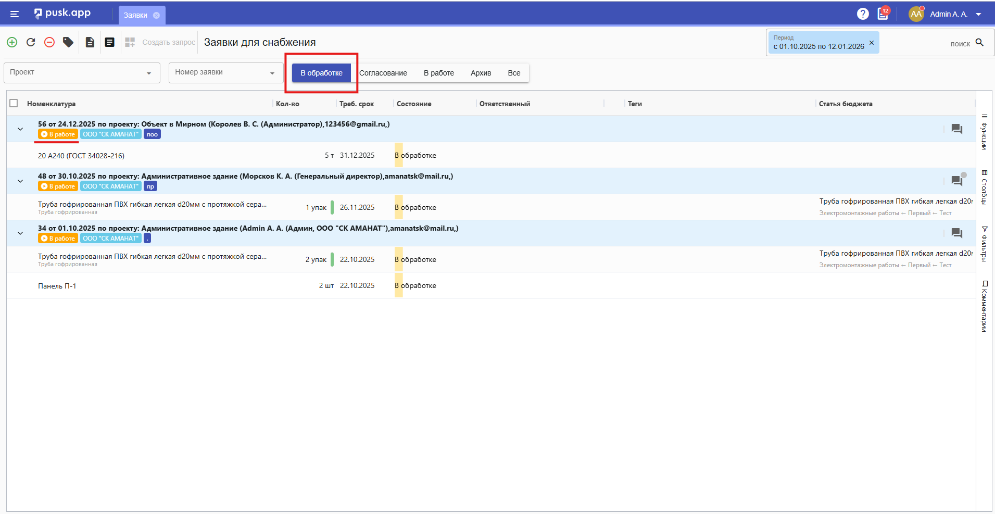Click the red remove circle icon
Image resolution: width=995 pixels, height=514 pixels.
(x=49, y=42)
